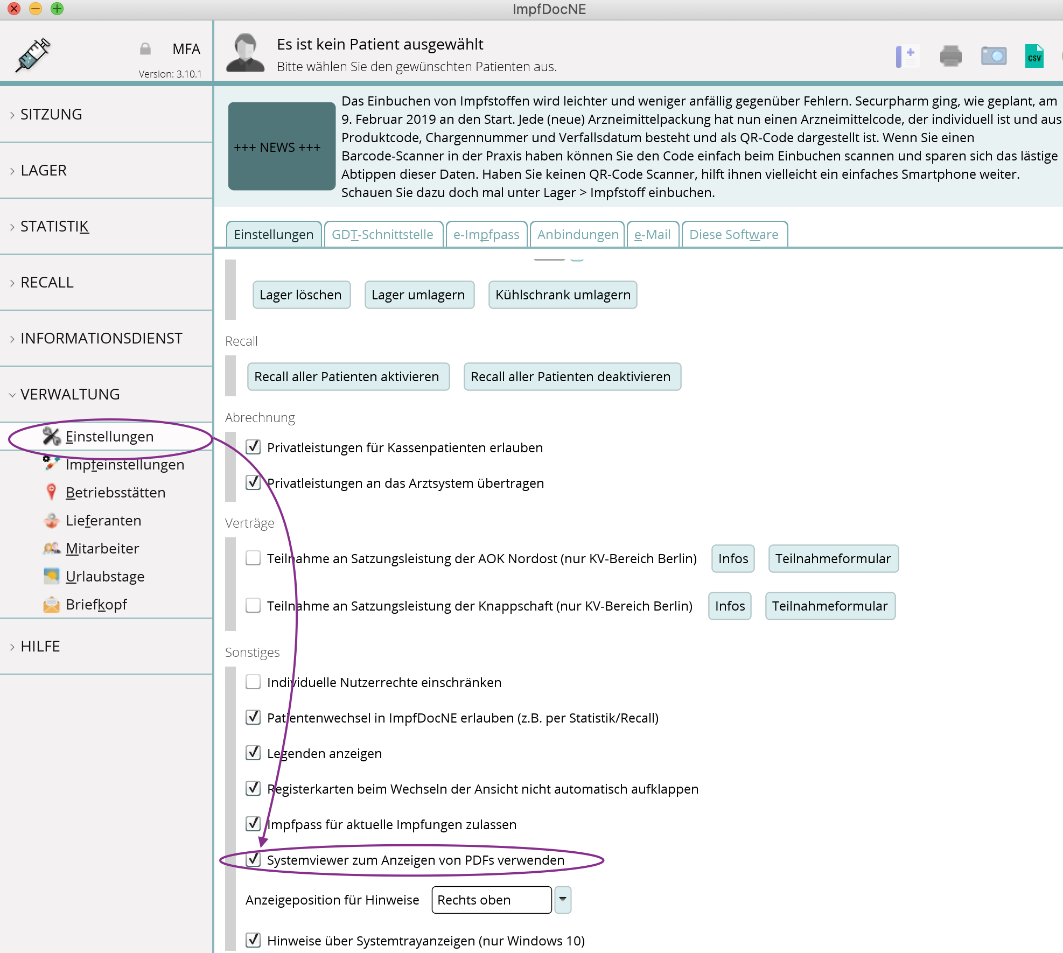
Task: Toggle Impfpass für aktuelle Impfungen zulassen
Action: click(x=253, y=824)
